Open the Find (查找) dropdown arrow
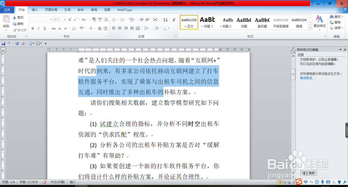Viewport: 348px width, 187px height. 343,17
